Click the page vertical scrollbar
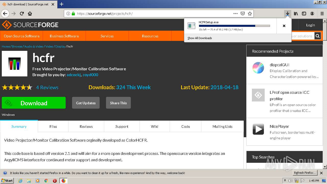The width and height of the screenshot is (327, 184). point(325,94)
